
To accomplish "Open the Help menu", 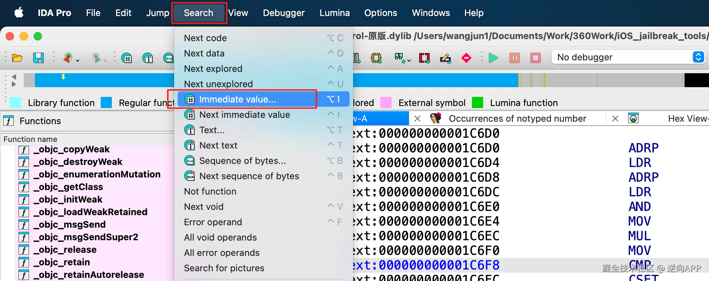I will point(474,13).
